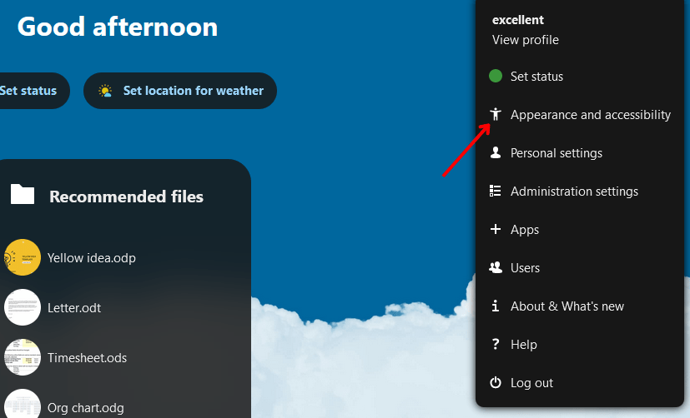Screen dimensions: 690x418
Task: Select Appearance and accessibility menu entry
Action: 590,115
